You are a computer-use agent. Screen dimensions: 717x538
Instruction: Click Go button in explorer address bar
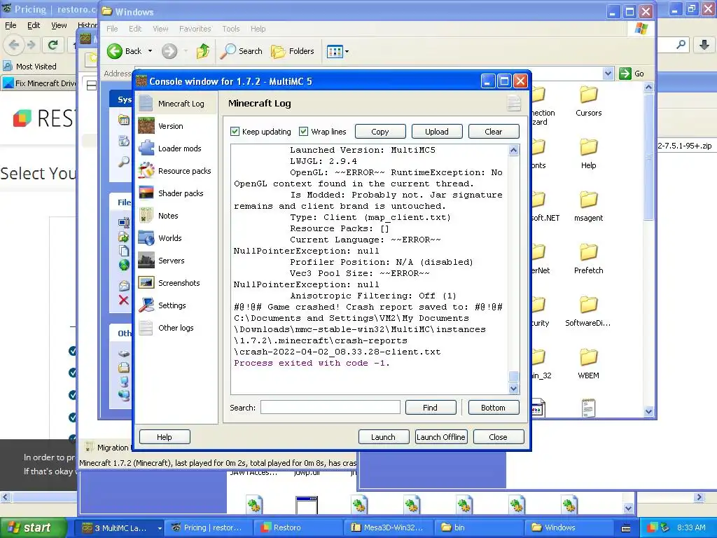pos(632,73)
